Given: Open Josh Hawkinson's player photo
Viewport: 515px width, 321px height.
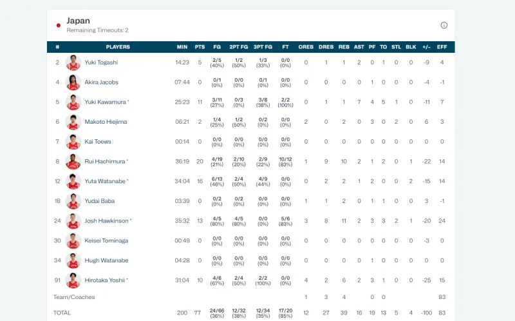Looking at the screenshot, I should pyautogui.click(x=73, y=220).
